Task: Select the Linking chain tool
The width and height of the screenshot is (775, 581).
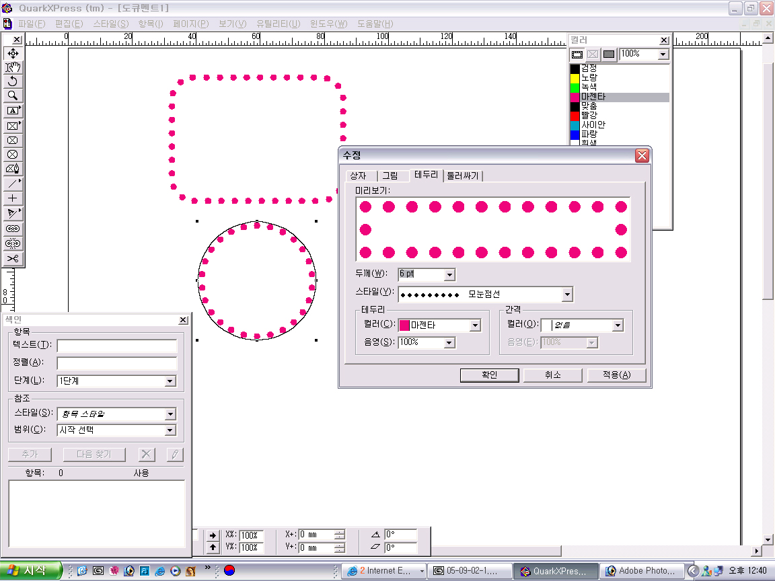Action: click(x=13, y=229)
